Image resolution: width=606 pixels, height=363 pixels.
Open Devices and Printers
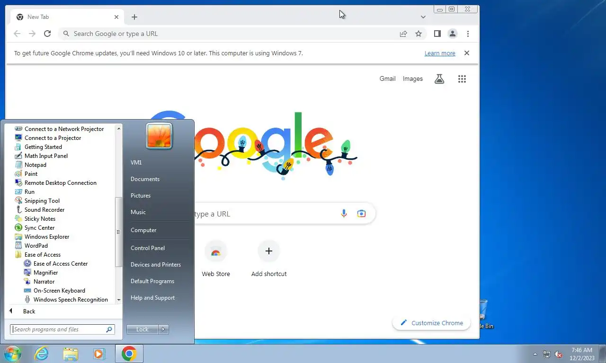pos(156,265)
